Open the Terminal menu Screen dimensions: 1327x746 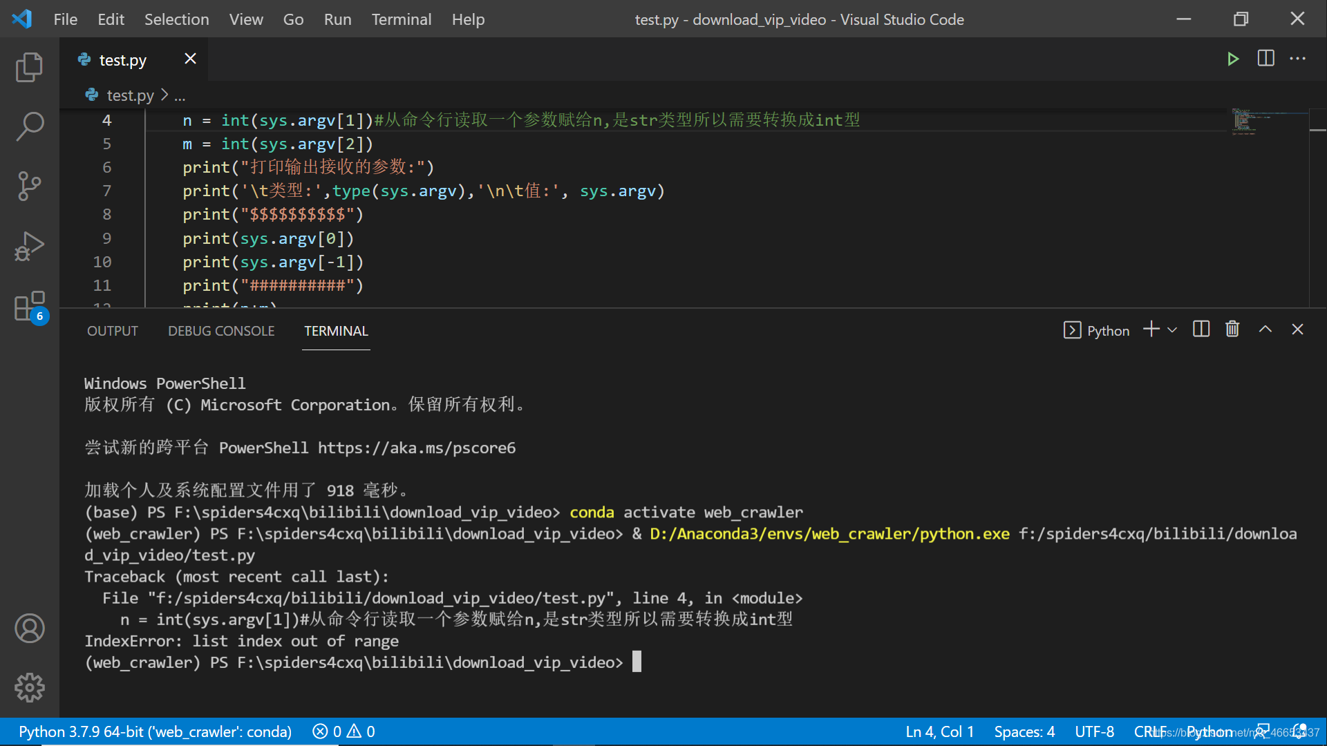(x=401, y=19)
